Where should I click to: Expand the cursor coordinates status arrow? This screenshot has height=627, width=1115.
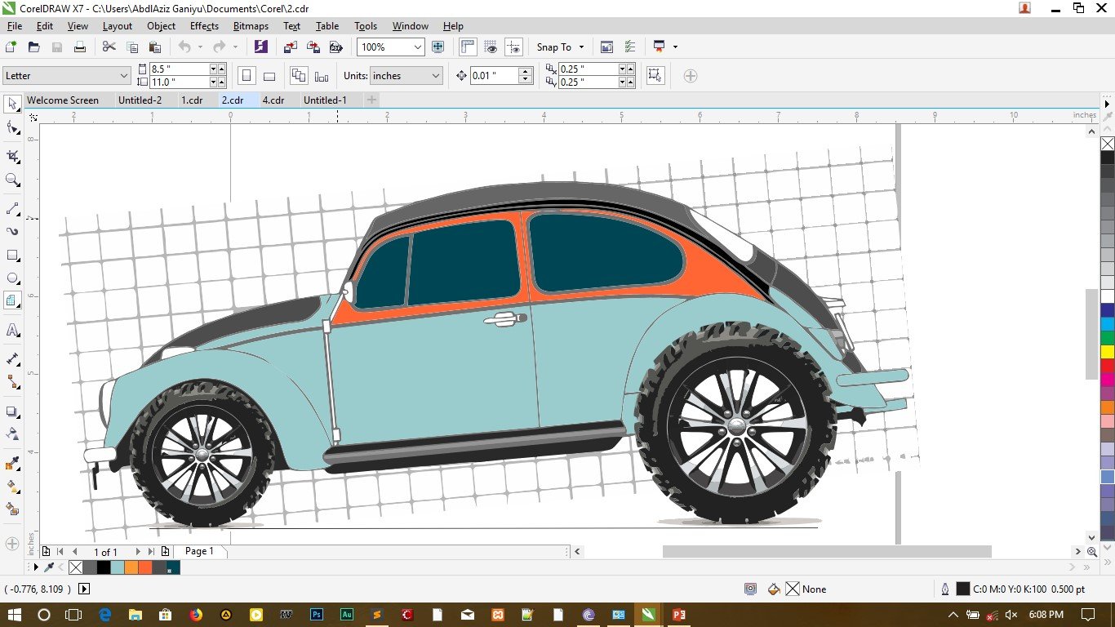pyautogui.click(x=84, y=589)
